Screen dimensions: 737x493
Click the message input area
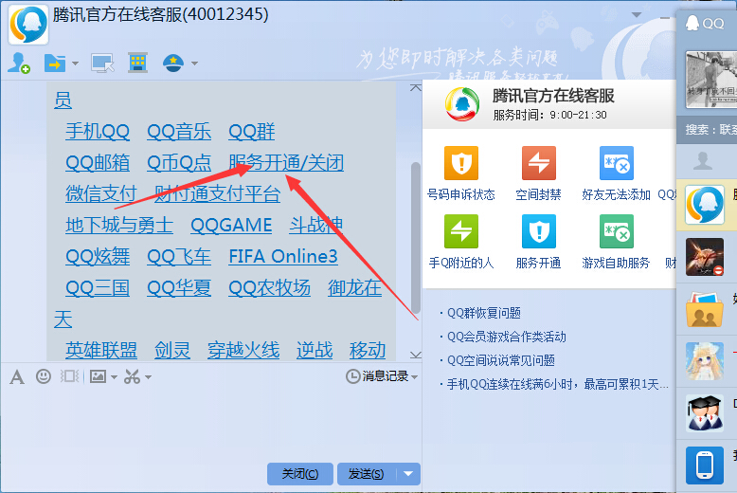click(x=210, y=424)
